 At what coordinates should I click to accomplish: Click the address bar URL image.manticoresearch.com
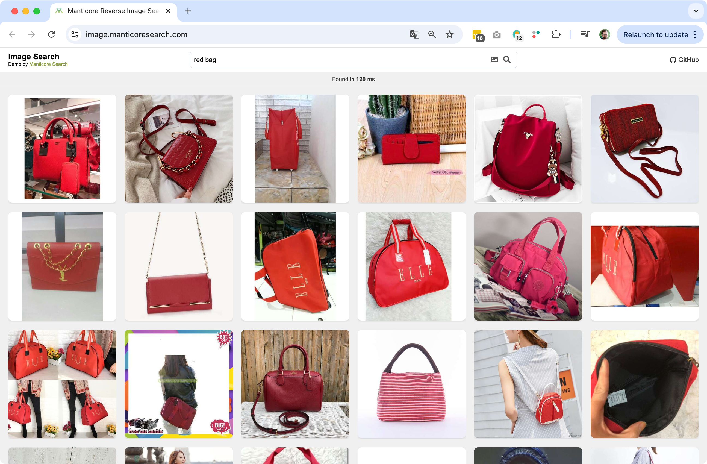137,34
